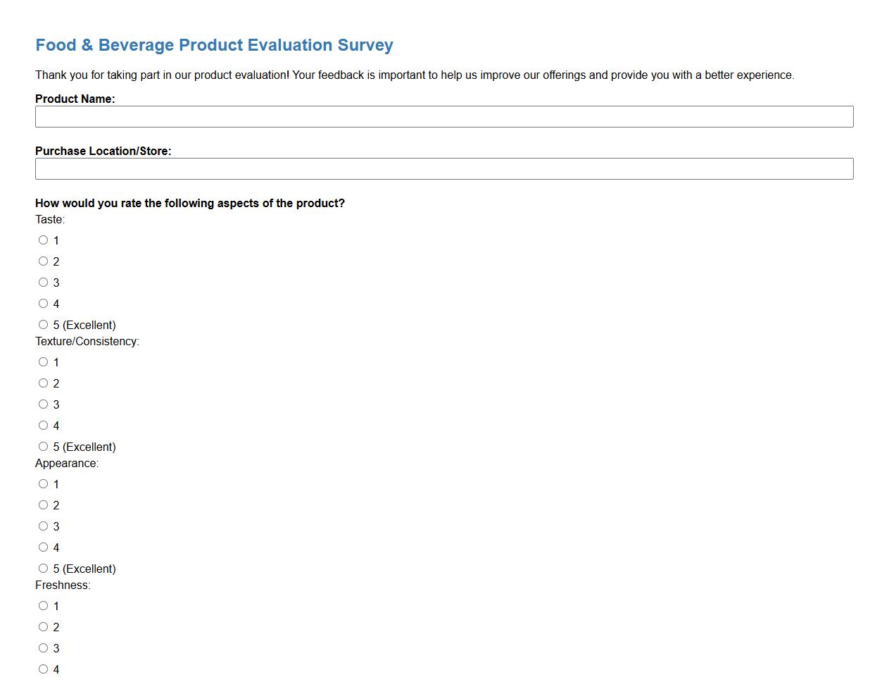Select rating 4 for Texture/Consistency

tap(43, 425)
